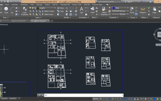Viewport: 161px width, 101px height.
Task: Toggle object snap in status bar
Action: [x=126, y=99]
